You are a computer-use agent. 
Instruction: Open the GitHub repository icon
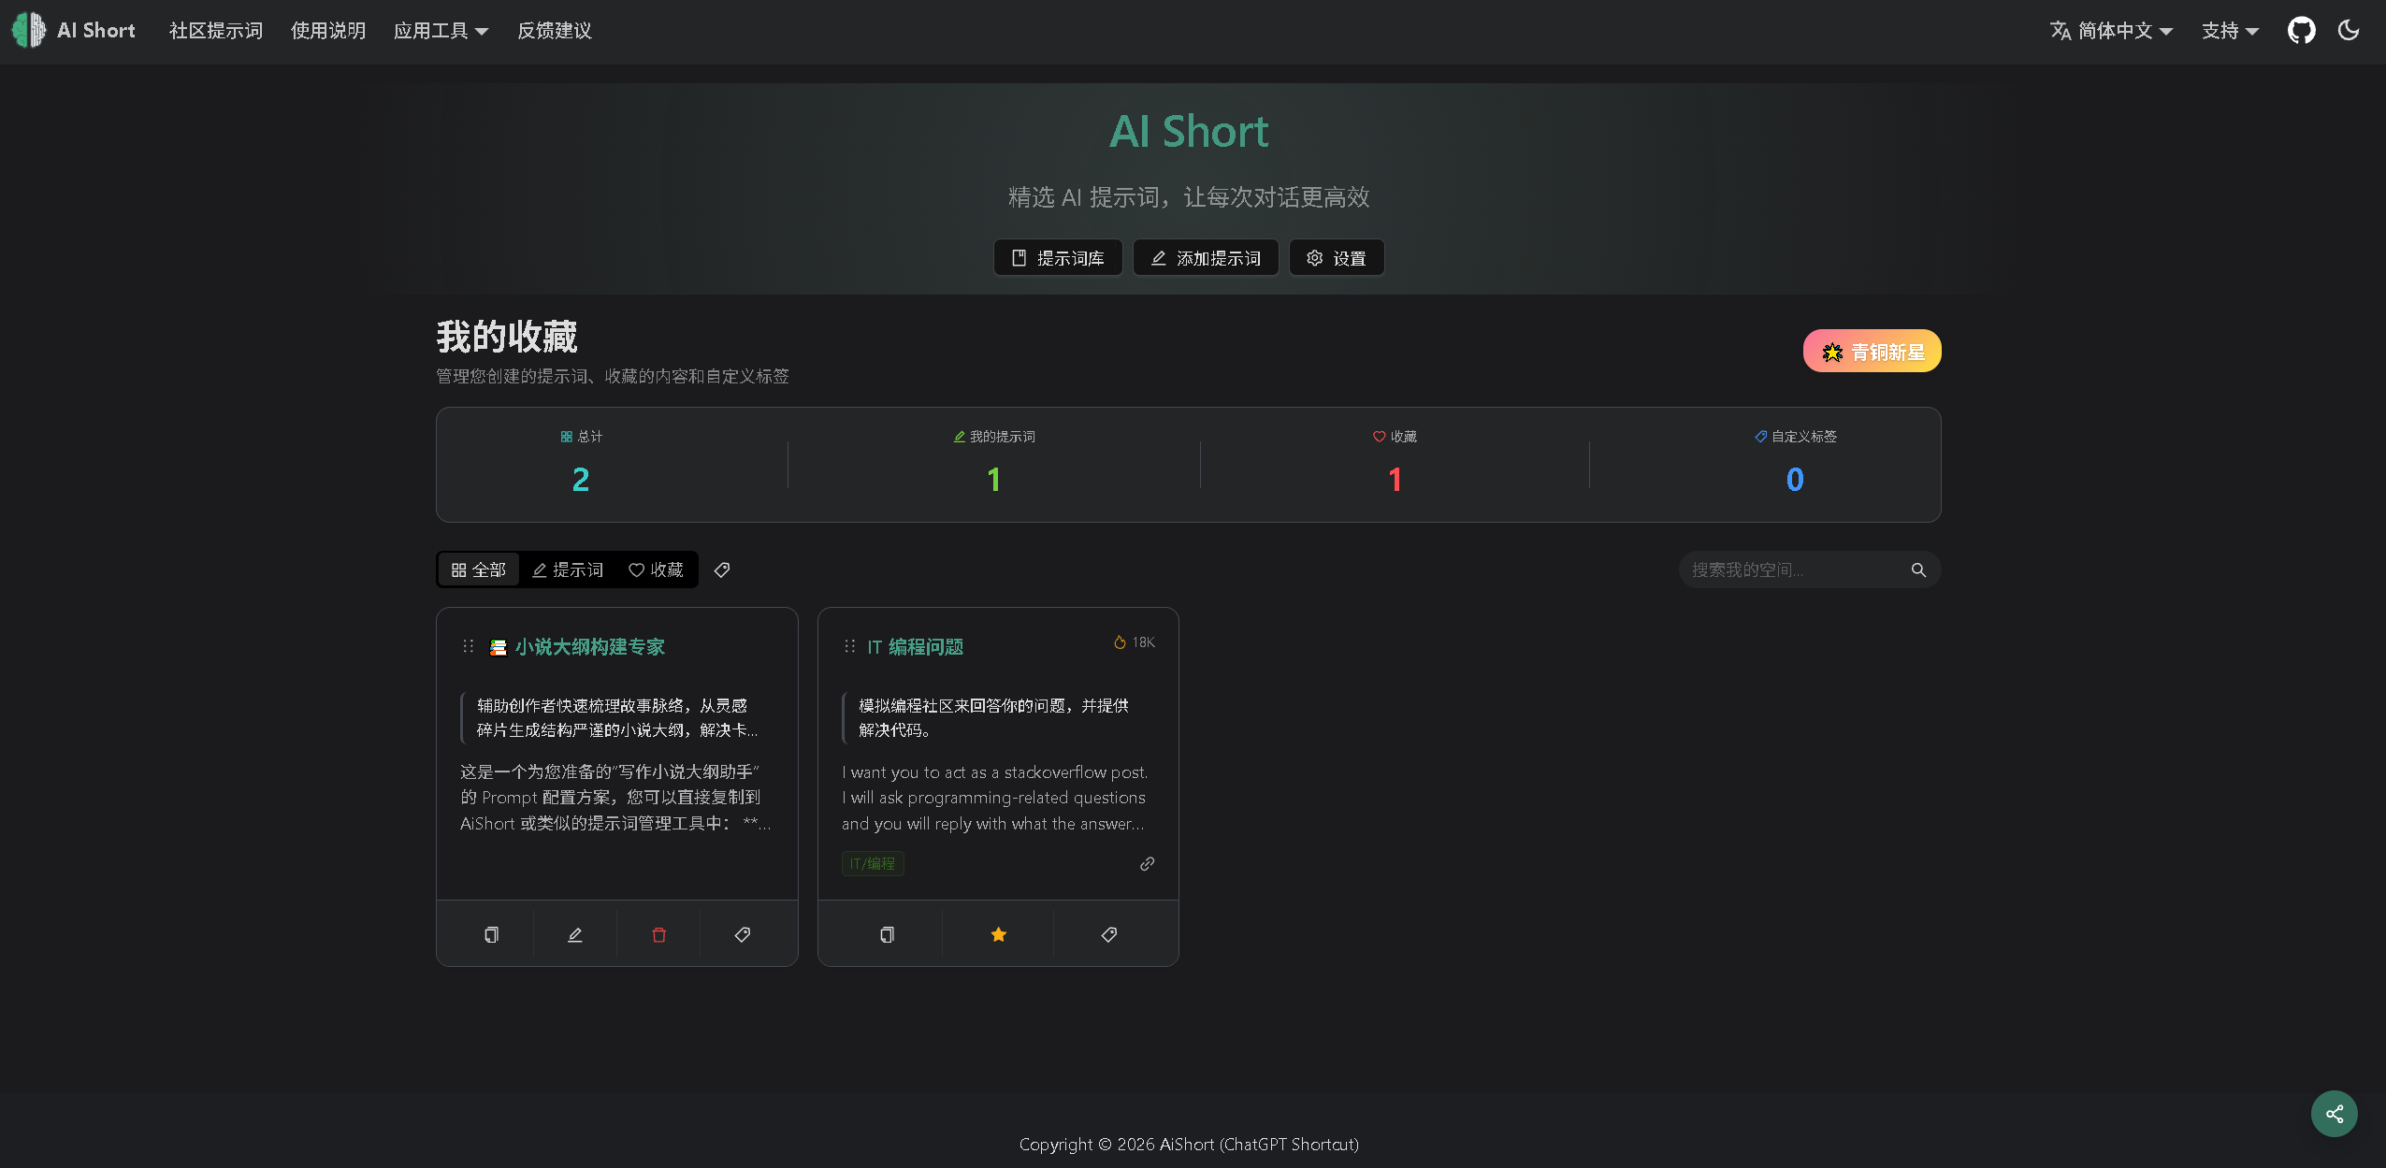coord(2301,31)
